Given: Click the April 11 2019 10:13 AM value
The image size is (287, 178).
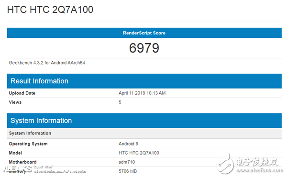Looking at the screenshot, I should (x=142, y=93).
